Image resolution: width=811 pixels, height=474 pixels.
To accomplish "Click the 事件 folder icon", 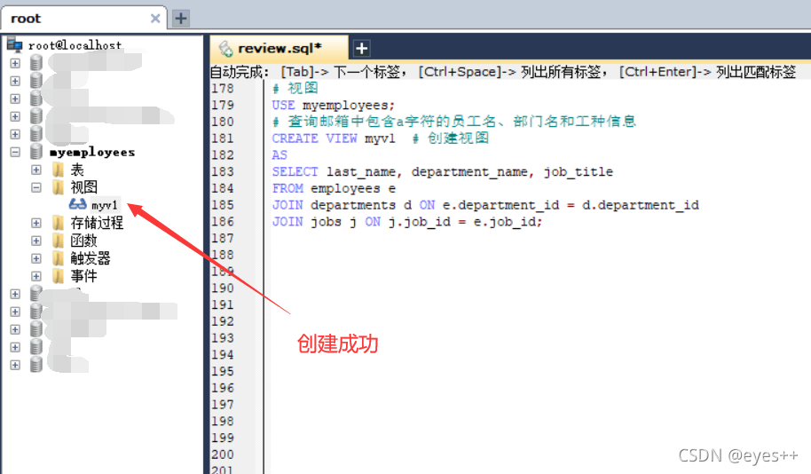I will (x=59, y=276).
